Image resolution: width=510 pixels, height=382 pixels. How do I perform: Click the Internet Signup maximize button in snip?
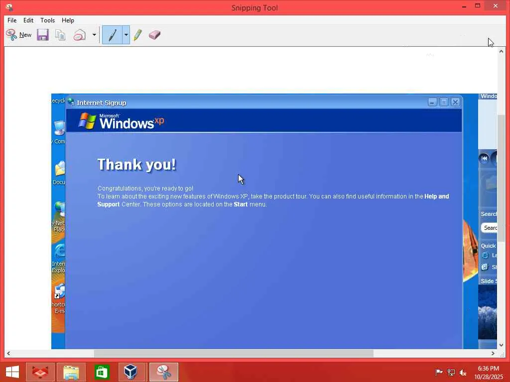(x=444, y=102)
